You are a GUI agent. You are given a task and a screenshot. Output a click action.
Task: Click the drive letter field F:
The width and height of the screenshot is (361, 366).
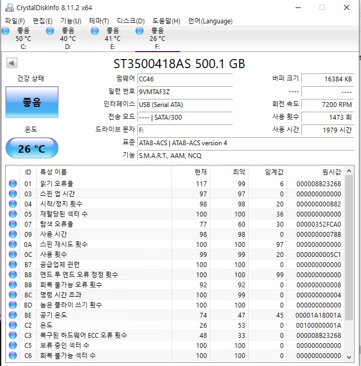click(x=185, y=130)
